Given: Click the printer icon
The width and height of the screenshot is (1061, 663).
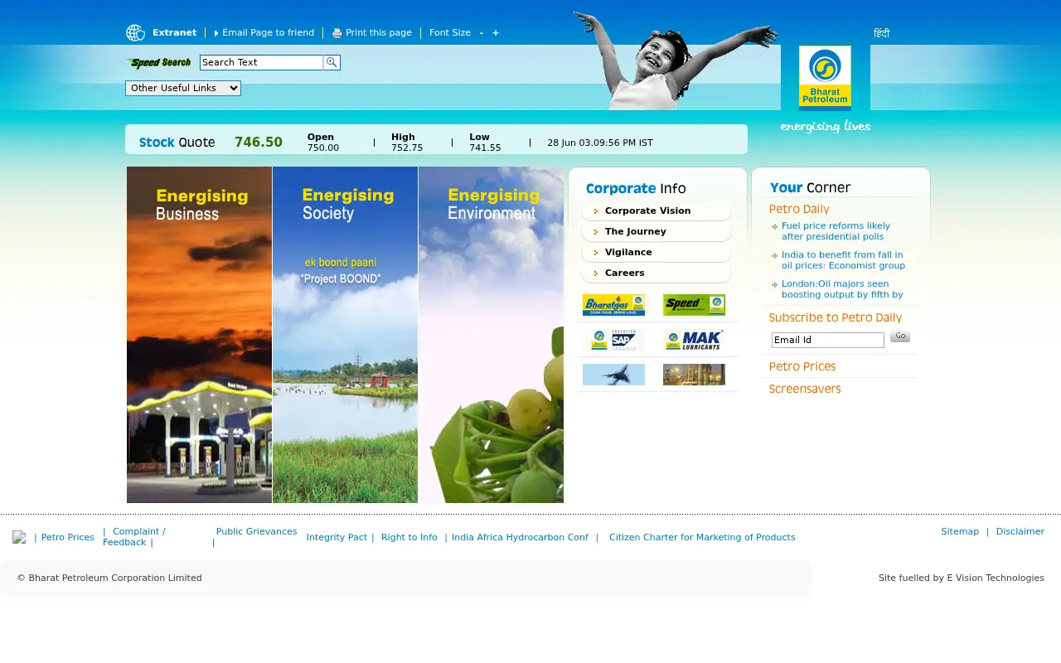Looking at the screenshot, I should pyautogui.click(x=337, y=33).
